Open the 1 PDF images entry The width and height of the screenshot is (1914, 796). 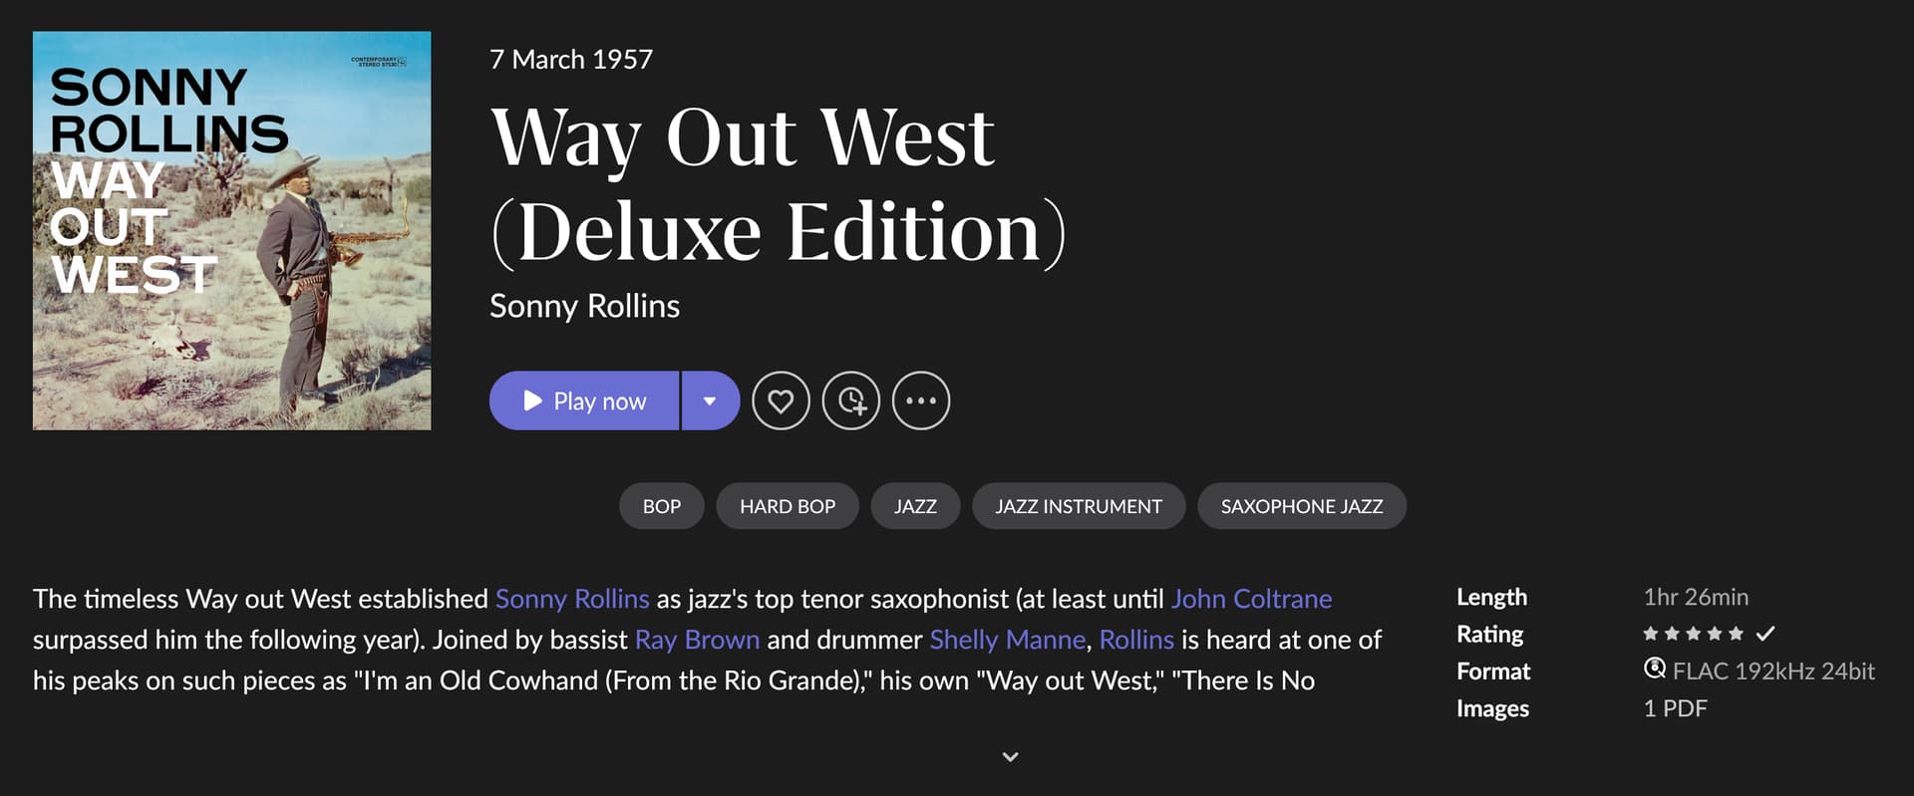pos(1675,708)
